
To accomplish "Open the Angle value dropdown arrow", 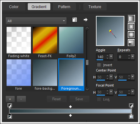I will [x=111, y=57].
